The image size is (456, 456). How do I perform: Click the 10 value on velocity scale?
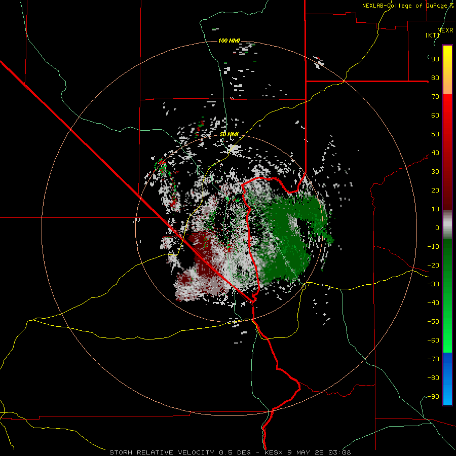pos(435,209)
